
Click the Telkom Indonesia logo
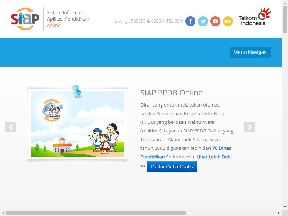255,17
